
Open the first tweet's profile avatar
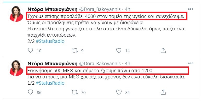(16, 14)
